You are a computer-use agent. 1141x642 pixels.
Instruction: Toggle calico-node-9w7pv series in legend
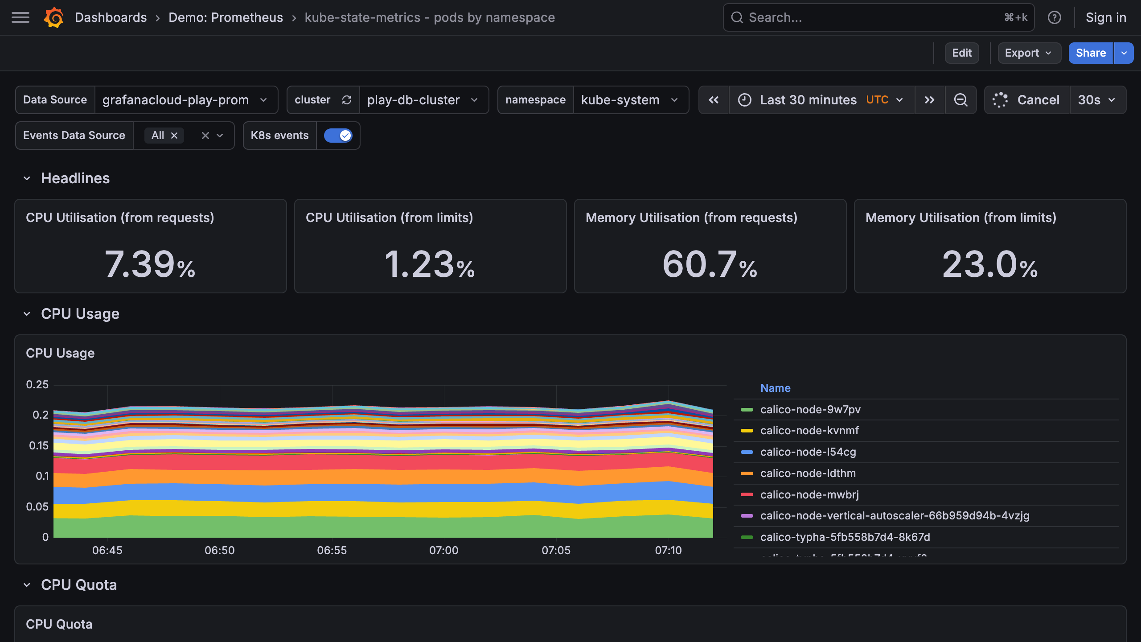click(x=810, y=409)
